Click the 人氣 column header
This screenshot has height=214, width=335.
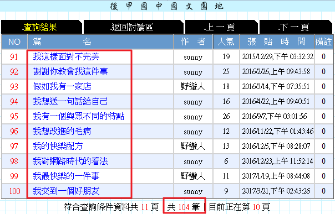(226, 41)
